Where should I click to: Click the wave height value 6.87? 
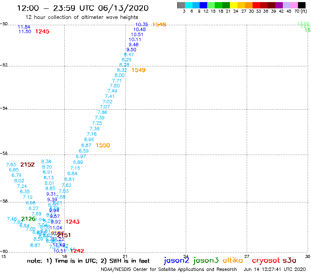(x=86, y=145)
